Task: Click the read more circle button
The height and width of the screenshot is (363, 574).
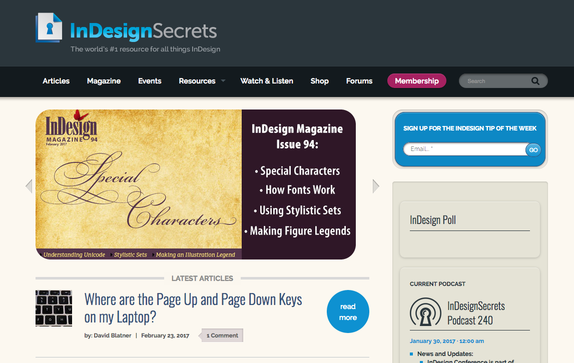Action: tap(348, 311)
